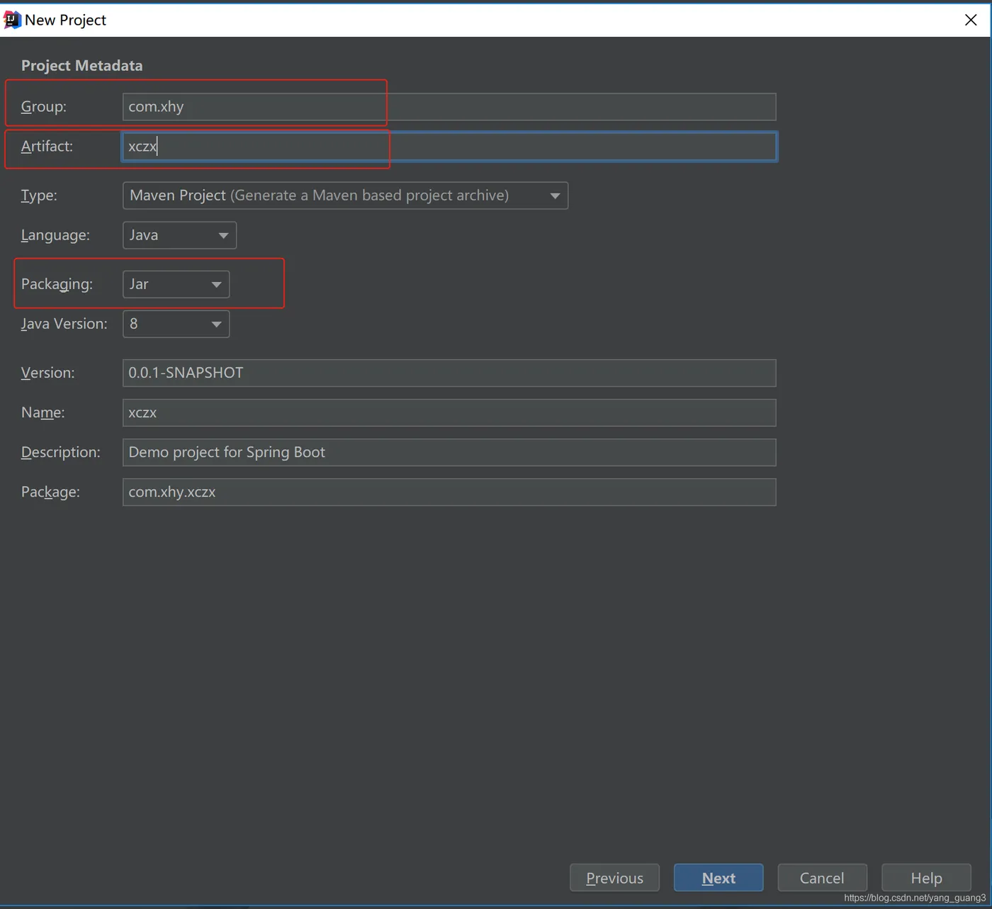The height and width of the screenshot is (909, 992).
Task: Click the Artifact label
Action: 47,146
